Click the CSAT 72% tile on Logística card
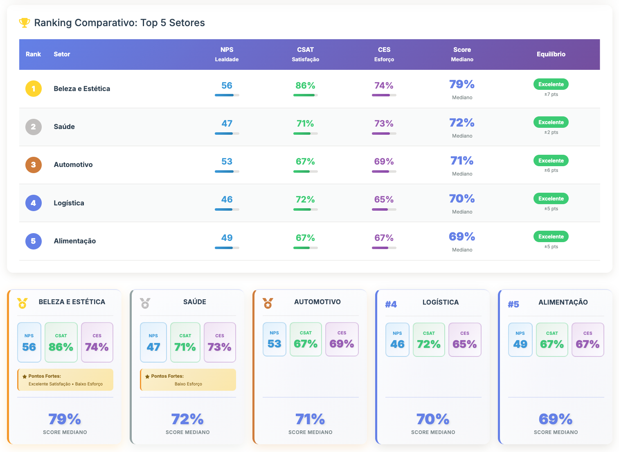The width and height of the screenshot is (619, 452). [429, 340]
